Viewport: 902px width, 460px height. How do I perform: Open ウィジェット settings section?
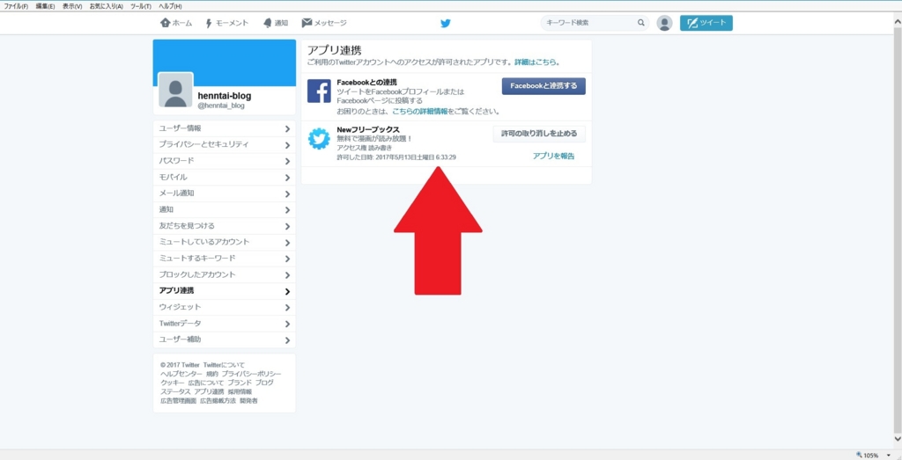pyautogui.click(x=225, y=307)
